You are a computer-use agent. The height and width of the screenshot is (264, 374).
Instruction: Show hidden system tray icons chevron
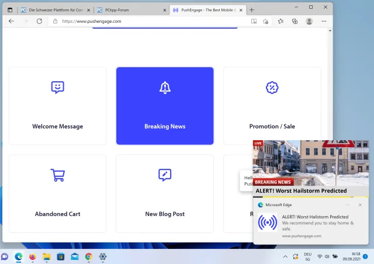point(285,256)
